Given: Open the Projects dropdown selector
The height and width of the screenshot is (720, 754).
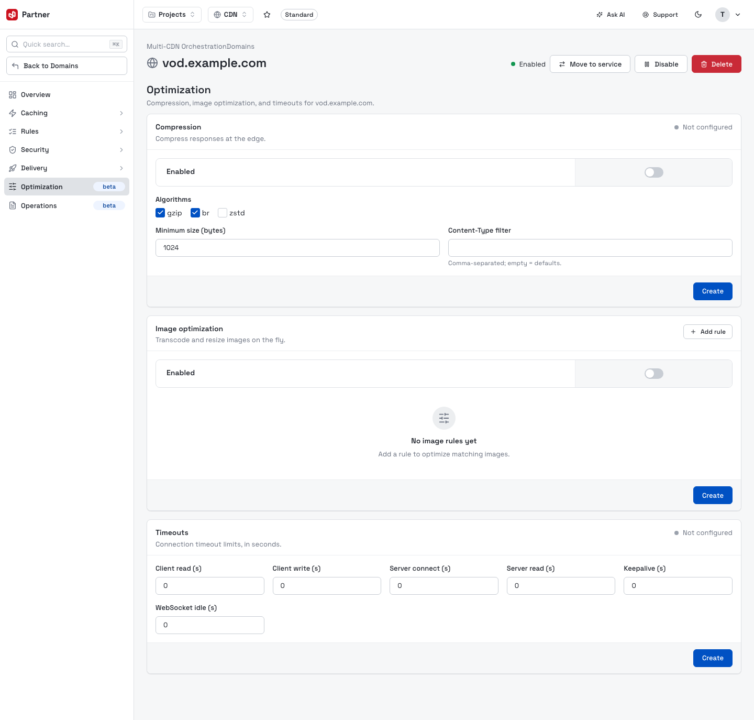Looking at the screenshot, I should pyautogui.click(x=172, y=15).
